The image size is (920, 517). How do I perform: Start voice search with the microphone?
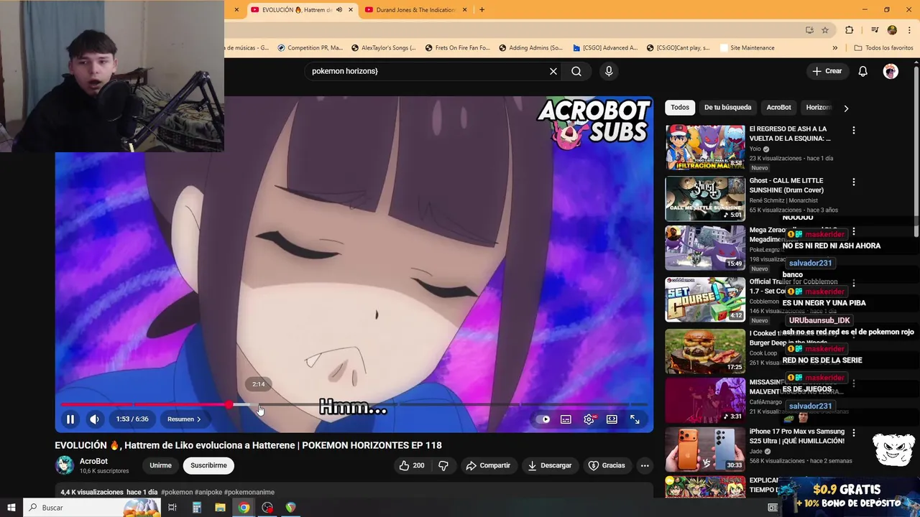coord(609,71)
